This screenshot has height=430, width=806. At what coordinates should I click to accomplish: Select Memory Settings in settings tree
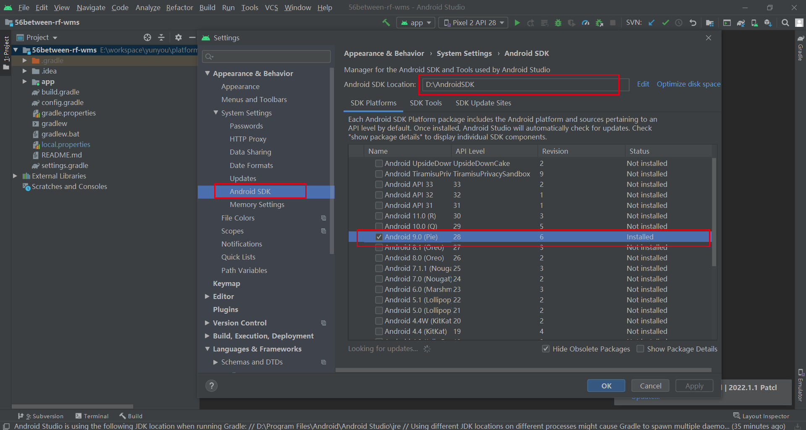(257, 205)
